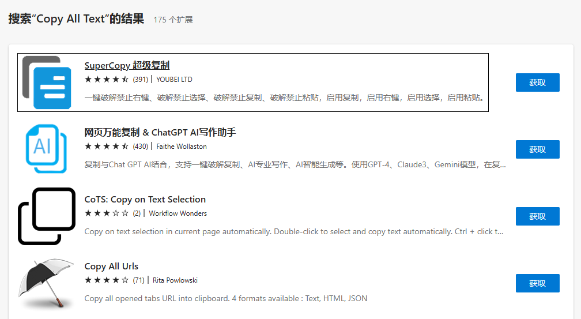Click description 'Copy all opened tabs URL into clipboard'
Image resolution: width=581 pixels, height=319 pixels.
[226, 299]
